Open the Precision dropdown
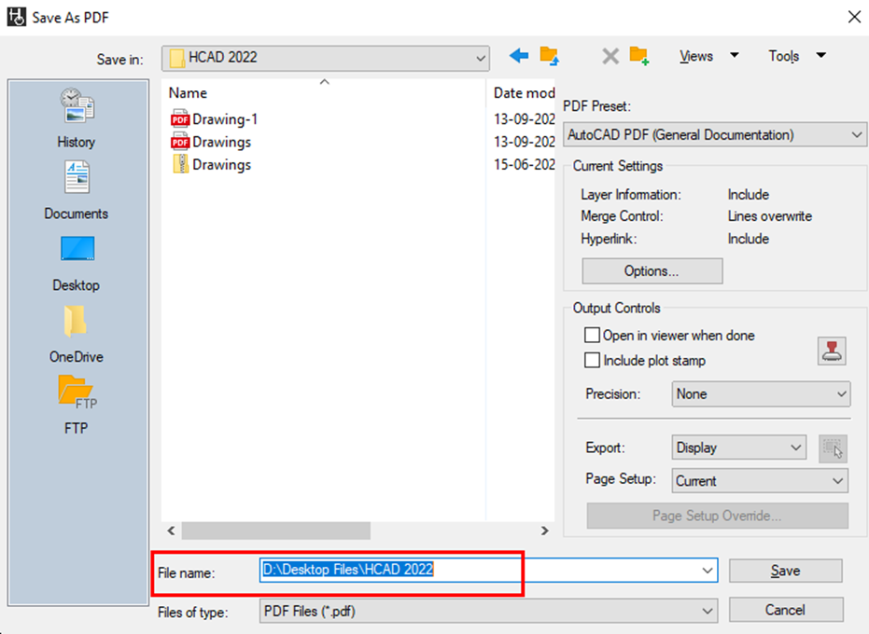Screen dimensions: 869x634 [x=761, y=393]
